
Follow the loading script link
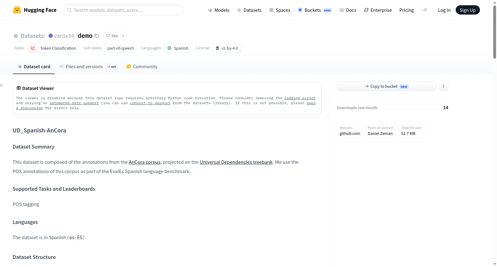point(300,98)
